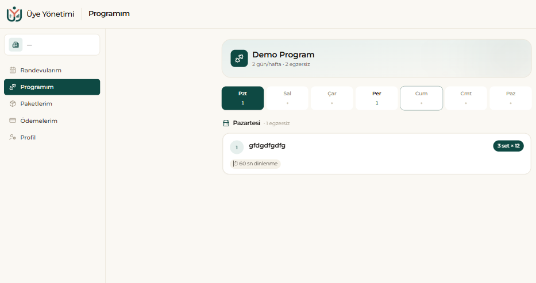The image size is (536, 283).
Task: Click the Demo Program dumbbell icon
Action: click(240, 59)
